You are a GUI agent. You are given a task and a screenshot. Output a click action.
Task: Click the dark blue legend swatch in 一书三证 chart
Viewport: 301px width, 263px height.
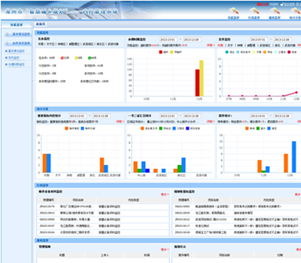pos(187,128)
